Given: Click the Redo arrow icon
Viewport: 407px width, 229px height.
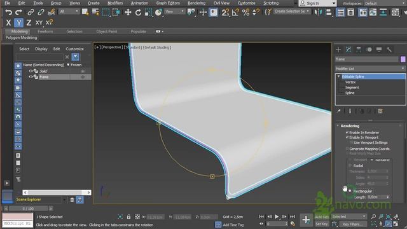Looking at the screenshot, I should tap(18, 12).
